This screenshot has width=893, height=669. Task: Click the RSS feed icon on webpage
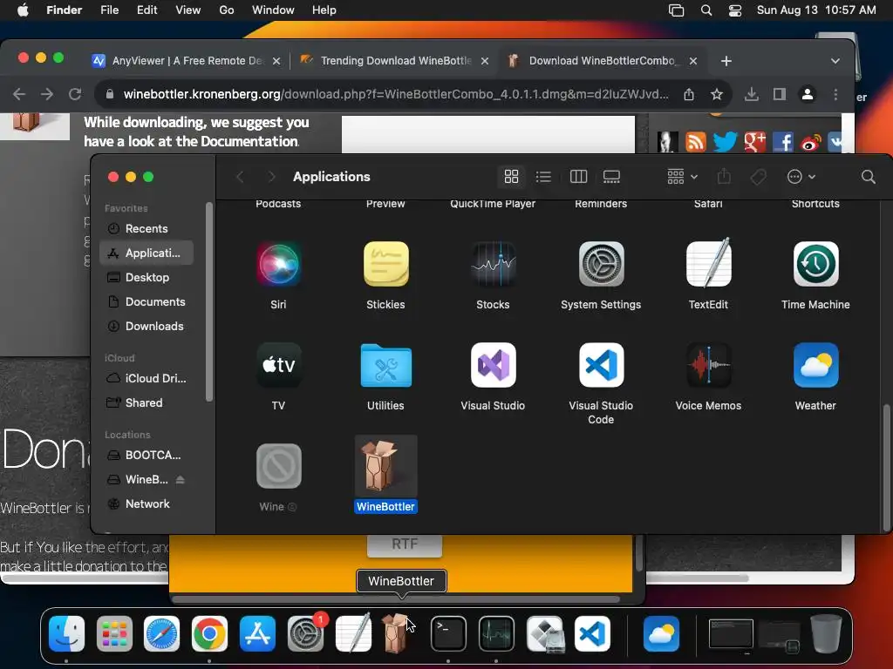(695, 142)
